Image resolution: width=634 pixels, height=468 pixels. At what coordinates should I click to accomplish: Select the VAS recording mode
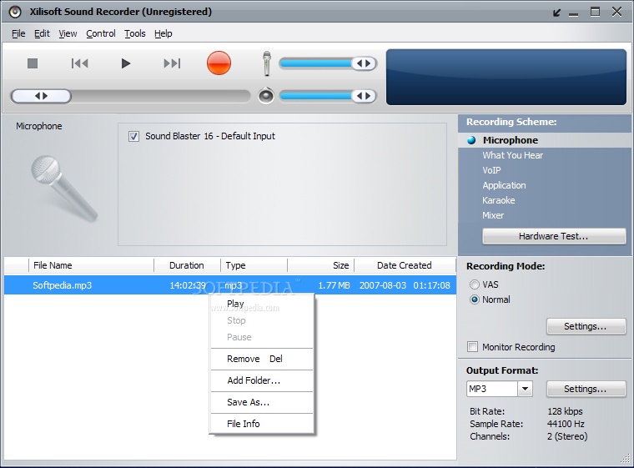click(x=475, y=284)
